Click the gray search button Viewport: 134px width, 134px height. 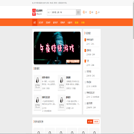coord(79,12)
